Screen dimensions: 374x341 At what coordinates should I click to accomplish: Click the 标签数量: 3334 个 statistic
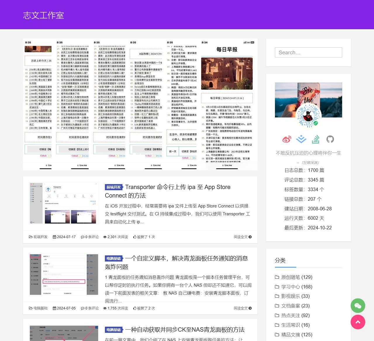pyautogui.click(x=304, y=190)
